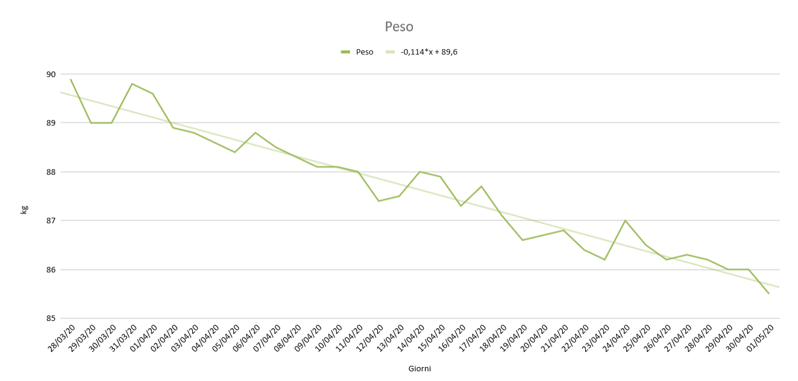Click the "-0,114*x + 89,6" legend entry

click(x=429, y=52)
